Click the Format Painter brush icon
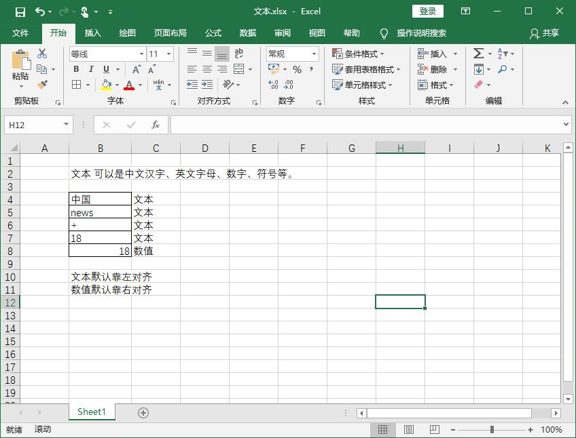 point(43,85)
